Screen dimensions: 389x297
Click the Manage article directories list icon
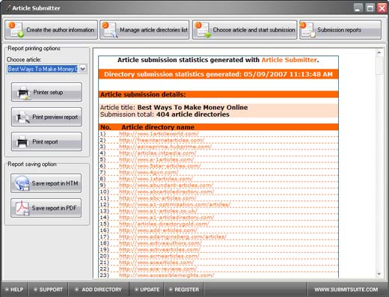tap(110, 30)
